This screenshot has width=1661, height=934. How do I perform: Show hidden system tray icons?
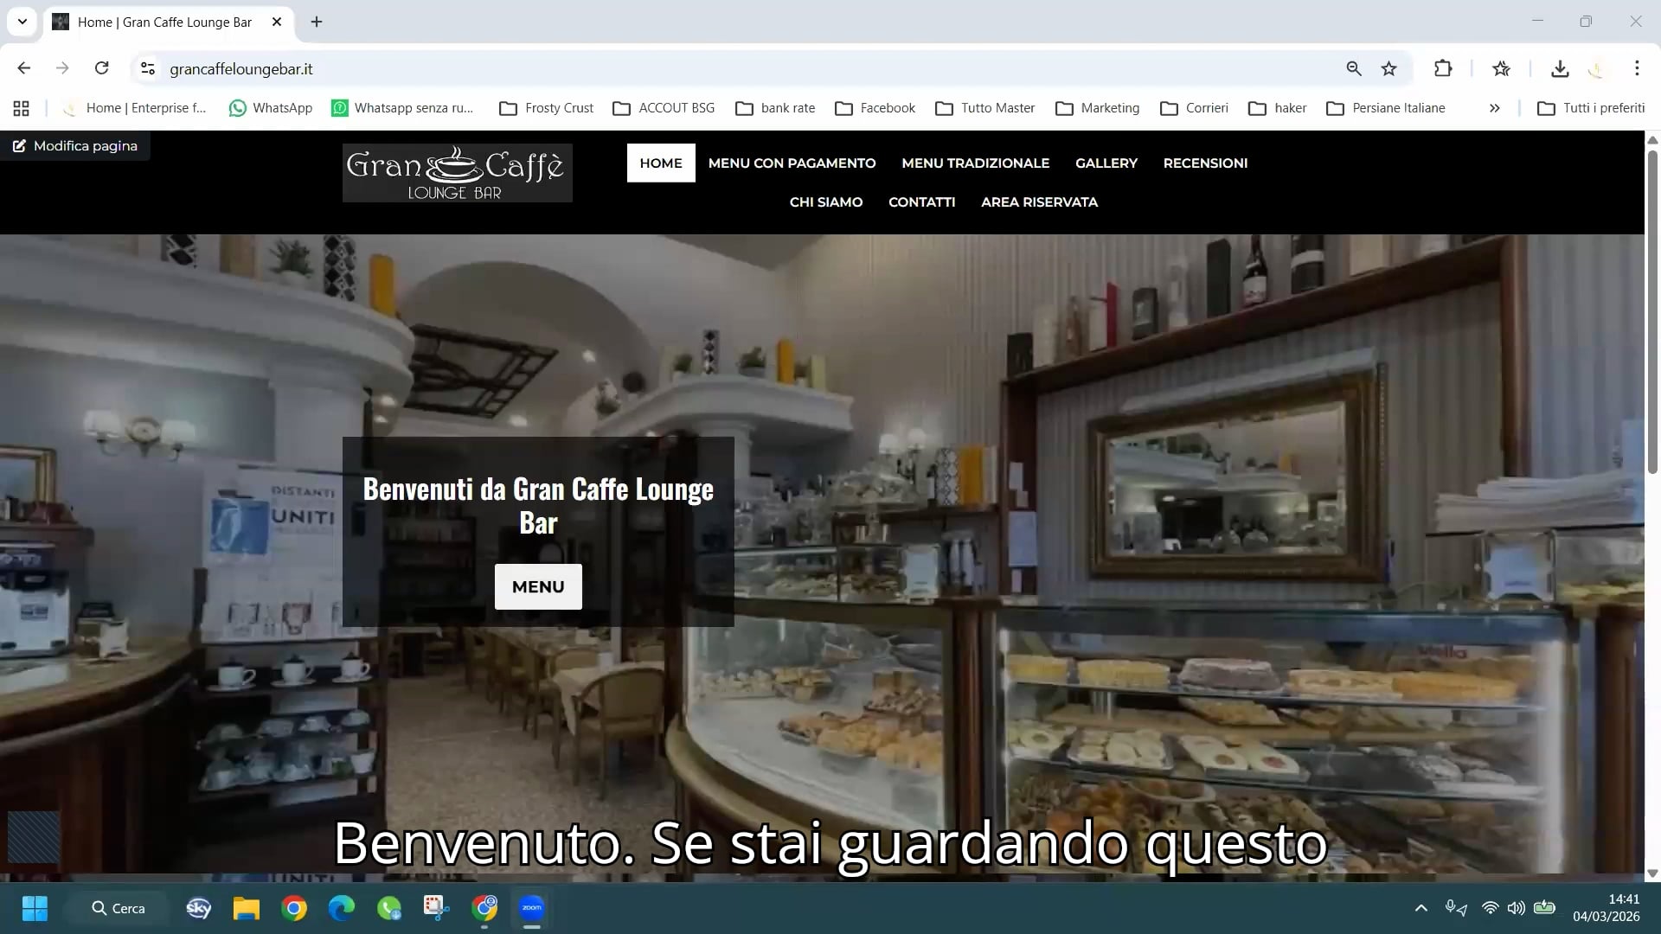(1421, 908)
